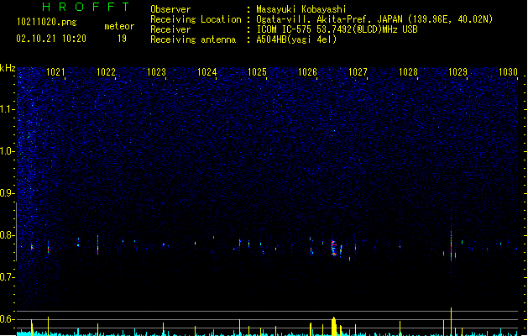Click the 0.7 kHz frequency label
The height and width of the screenshot is (336, 528).
[8, 277]
